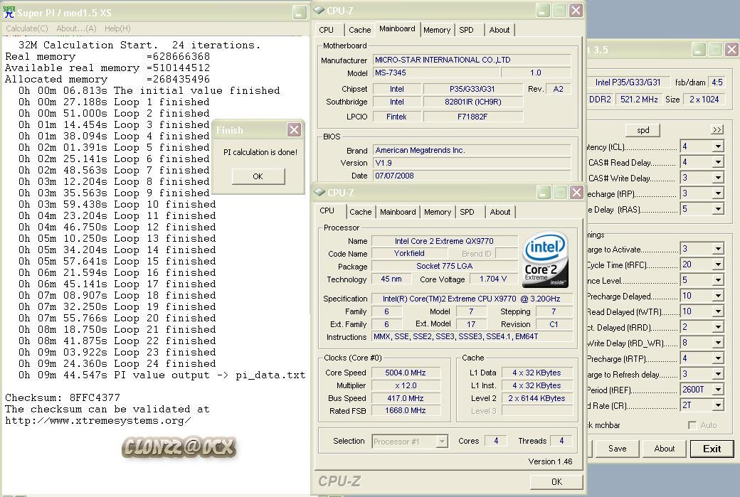This screenshot has height=497, width=740.
Task: Open the Help(H) menu in Super PI
Action: (x=117, y=28)
